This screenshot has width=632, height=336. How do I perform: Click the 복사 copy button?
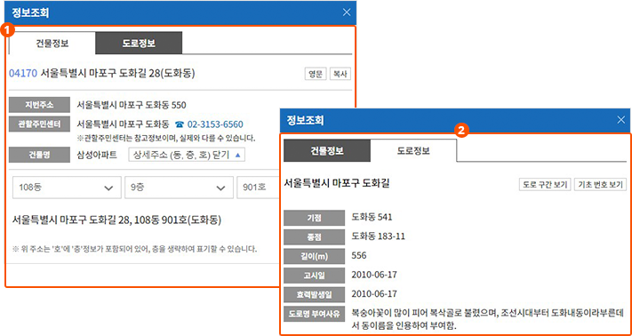(340, 74)
